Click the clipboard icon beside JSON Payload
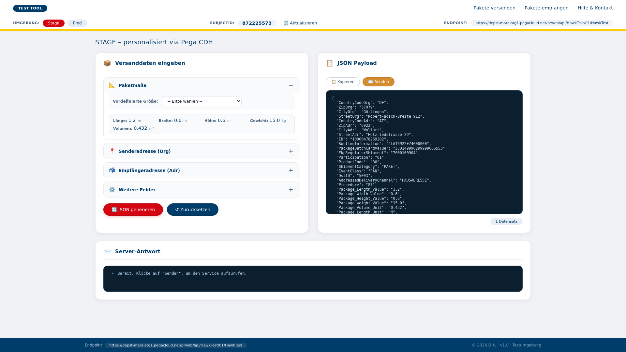Viewport: 626px width, 352px height. [x=330, y=63]
